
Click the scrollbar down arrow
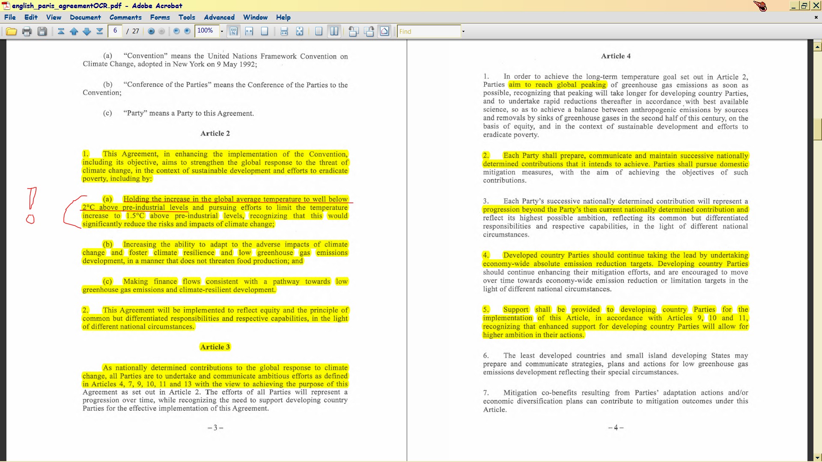[817, 457]
